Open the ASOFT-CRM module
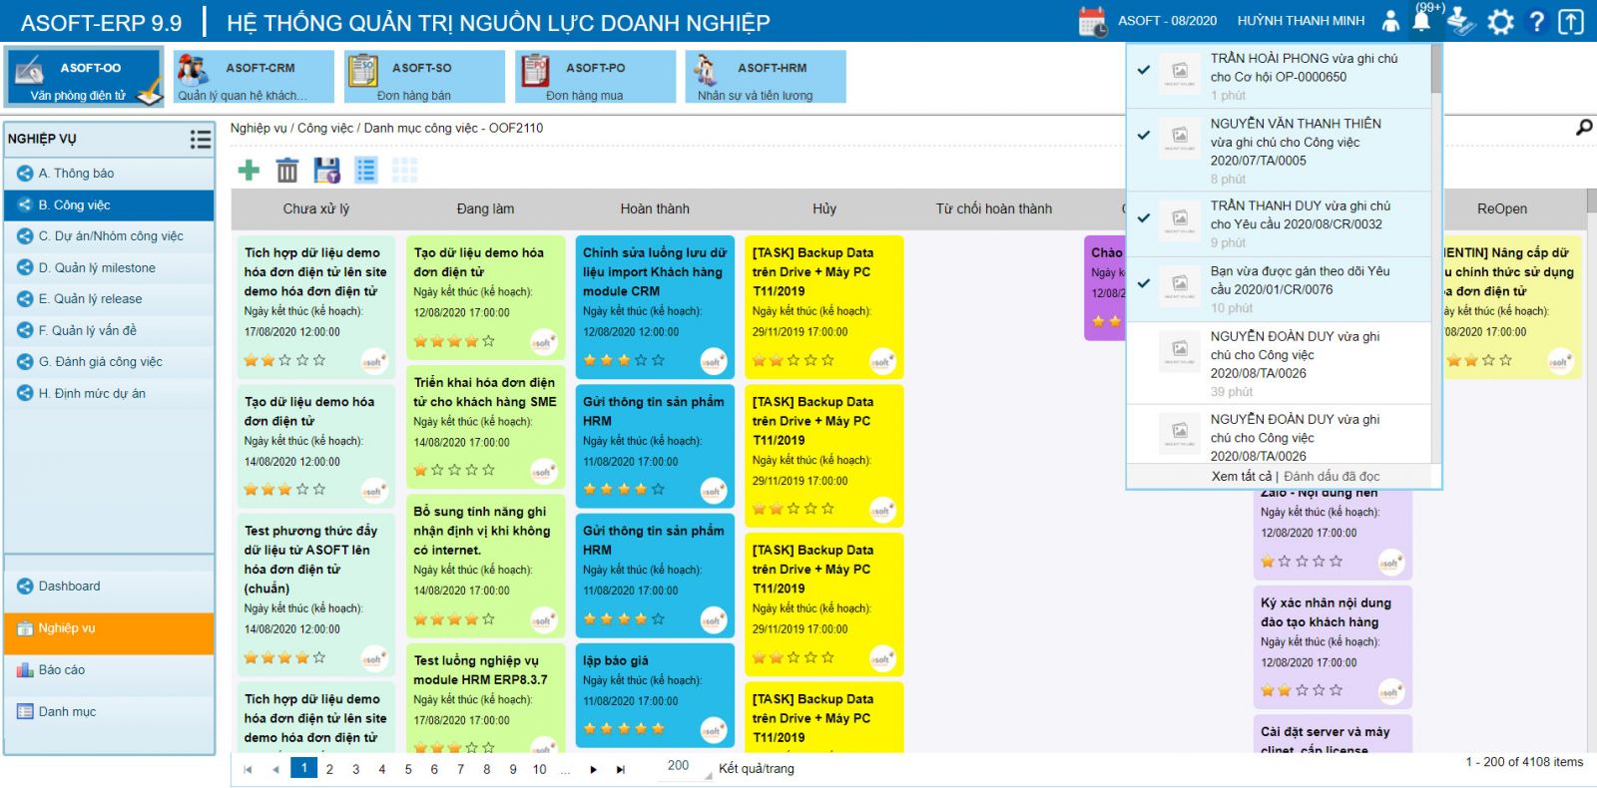This screenshot has width=1597, height=788. (x=254, y=77)
